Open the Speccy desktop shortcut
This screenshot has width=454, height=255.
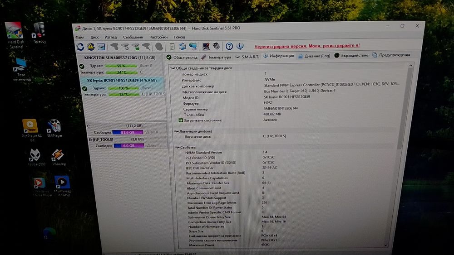(x=39, y=33)
